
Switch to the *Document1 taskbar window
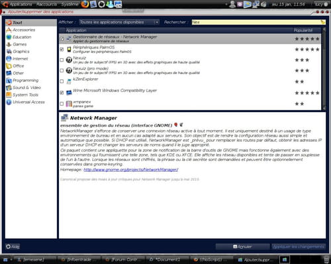(x=166, y=260)
